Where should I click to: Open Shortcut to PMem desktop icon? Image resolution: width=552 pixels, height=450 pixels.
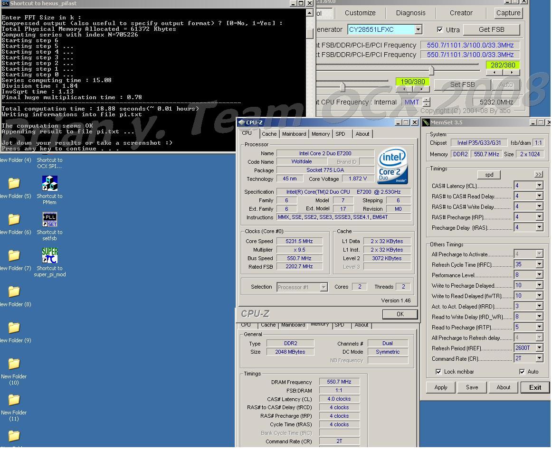point(49,183)
